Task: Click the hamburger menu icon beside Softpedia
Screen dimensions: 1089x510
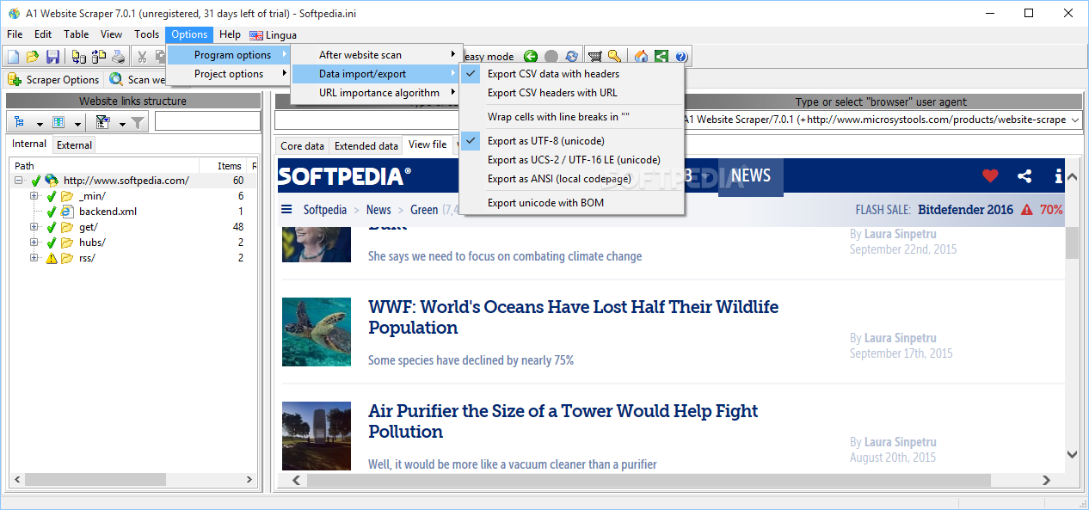Action: click(x=286, y=209)
